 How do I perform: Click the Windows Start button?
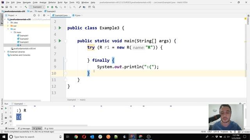tap(4, 136)
